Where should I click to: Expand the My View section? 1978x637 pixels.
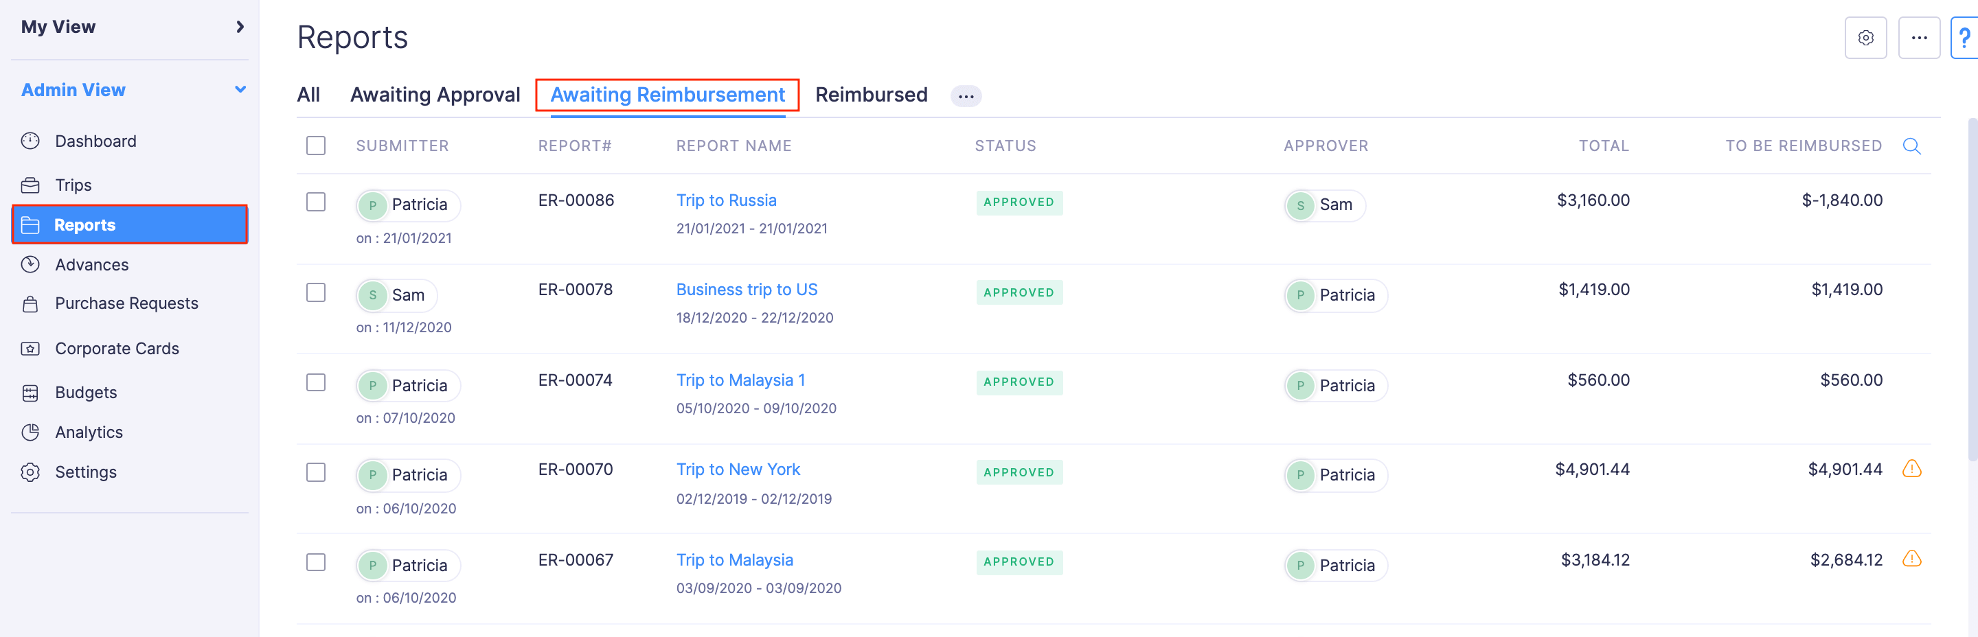240,27
